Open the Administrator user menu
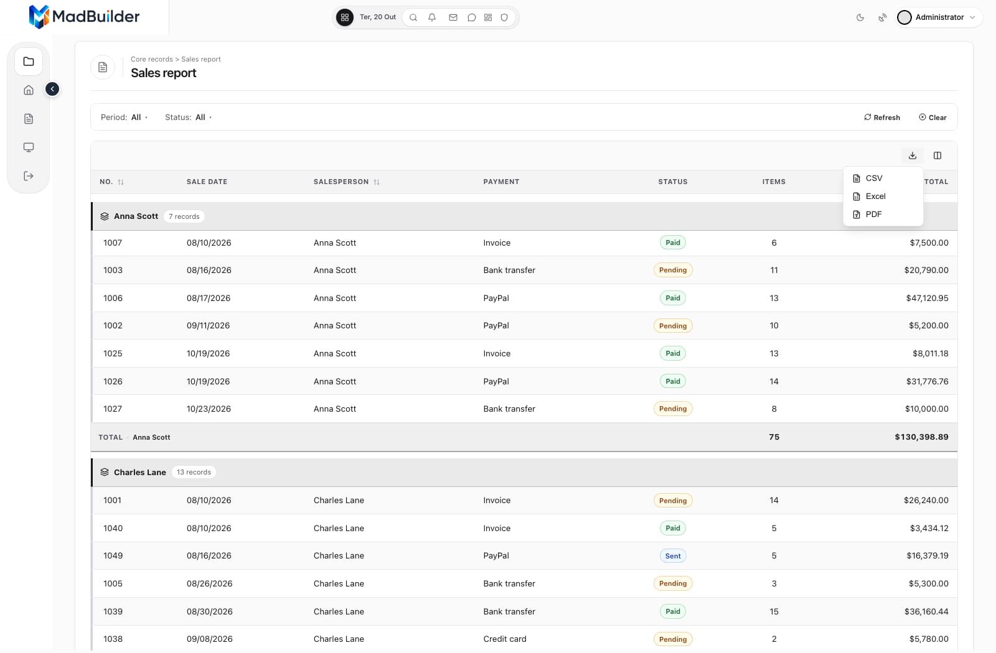The image size is (996, 653). (939, 17)
